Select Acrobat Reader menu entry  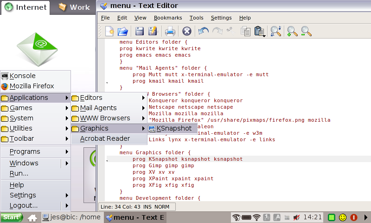[105, 138]
